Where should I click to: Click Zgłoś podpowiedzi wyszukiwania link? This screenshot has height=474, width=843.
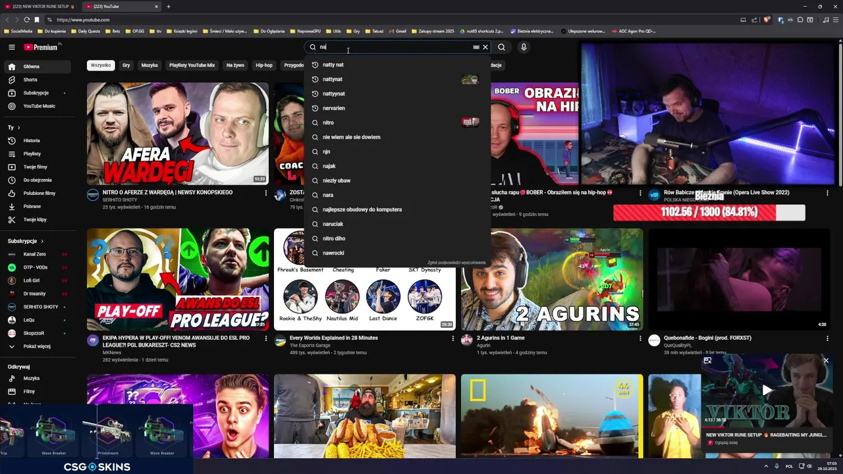(x=456, y=263)
